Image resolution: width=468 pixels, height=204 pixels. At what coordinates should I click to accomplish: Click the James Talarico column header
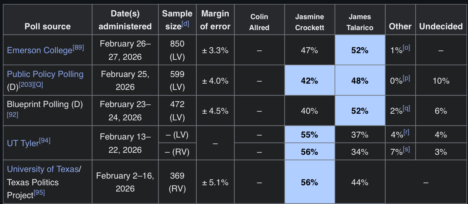pyautogui.click(x=360, y=22)
